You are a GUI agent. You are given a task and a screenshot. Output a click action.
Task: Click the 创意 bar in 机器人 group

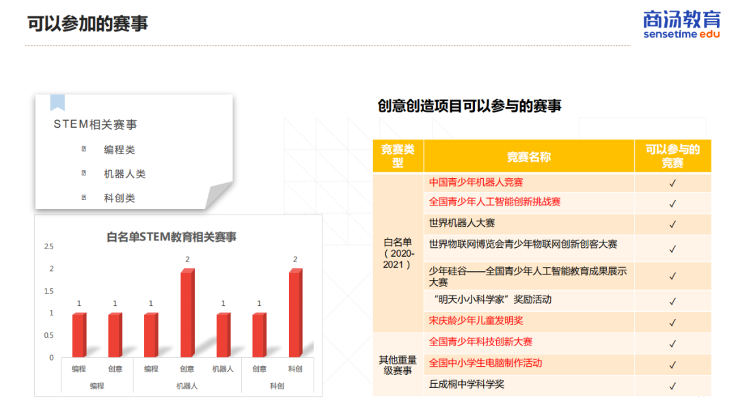187,313
